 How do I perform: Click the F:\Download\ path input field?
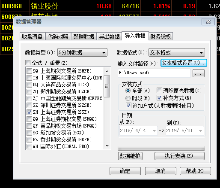click(154, 73)
